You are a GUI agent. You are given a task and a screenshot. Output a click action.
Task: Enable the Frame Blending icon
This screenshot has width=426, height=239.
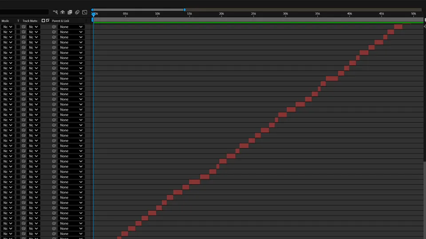[x=70, y=12]
